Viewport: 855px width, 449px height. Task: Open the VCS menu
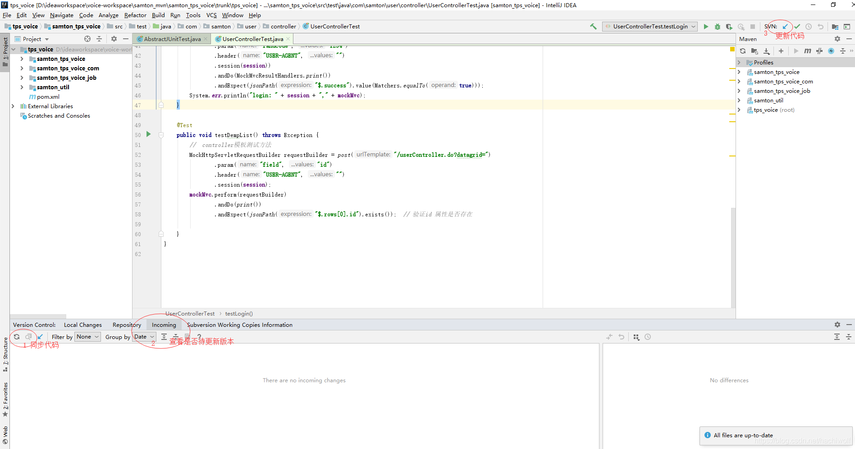click(x=211, y=15)
